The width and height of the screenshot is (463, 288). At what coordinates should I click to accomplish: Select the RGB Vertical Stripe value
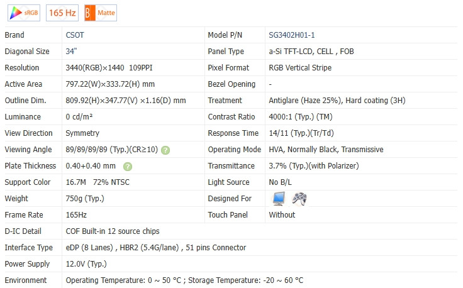(x=300, y=68)
